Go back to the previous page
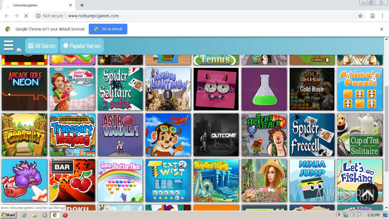389x219 pixels. point(7,16)
